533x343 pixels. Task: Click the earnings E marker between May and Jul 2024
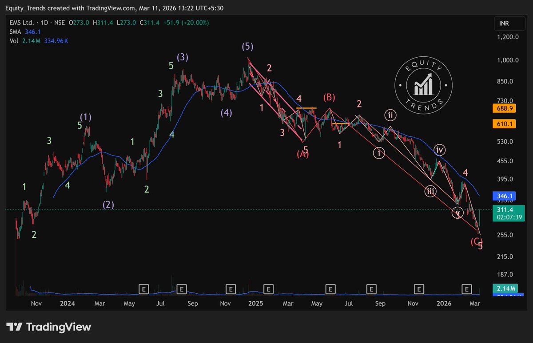click(143, 289)
